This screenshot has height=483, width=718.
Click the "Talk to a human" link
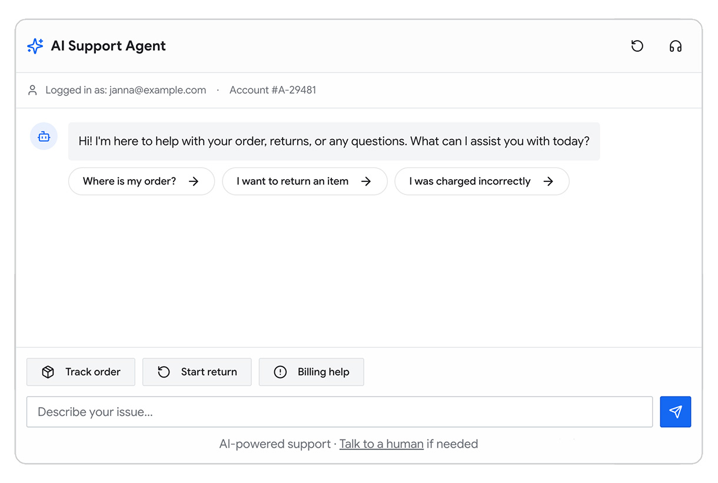(x=381, y=444)
